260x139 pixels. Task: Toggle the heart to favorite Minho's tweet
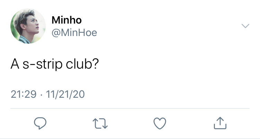pos(160,123)
